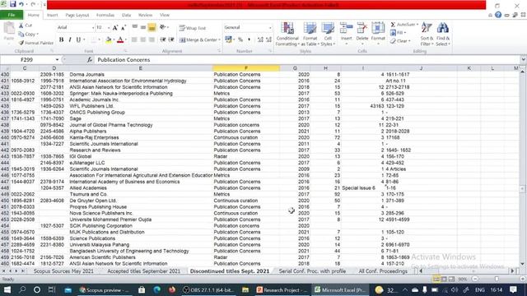
Task: Insert cells using Insert button
Action: click(x=346, y=34)
